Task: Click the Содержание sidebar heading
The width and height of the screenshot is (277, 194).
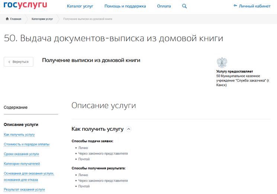Action: click(x=16, y=107)
